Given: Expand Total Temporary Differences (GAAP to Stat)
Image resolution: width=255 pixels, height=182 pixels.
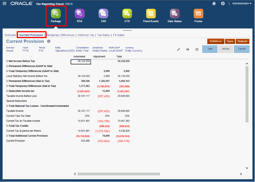Looking at the screenshot, I should click(7, 71).
